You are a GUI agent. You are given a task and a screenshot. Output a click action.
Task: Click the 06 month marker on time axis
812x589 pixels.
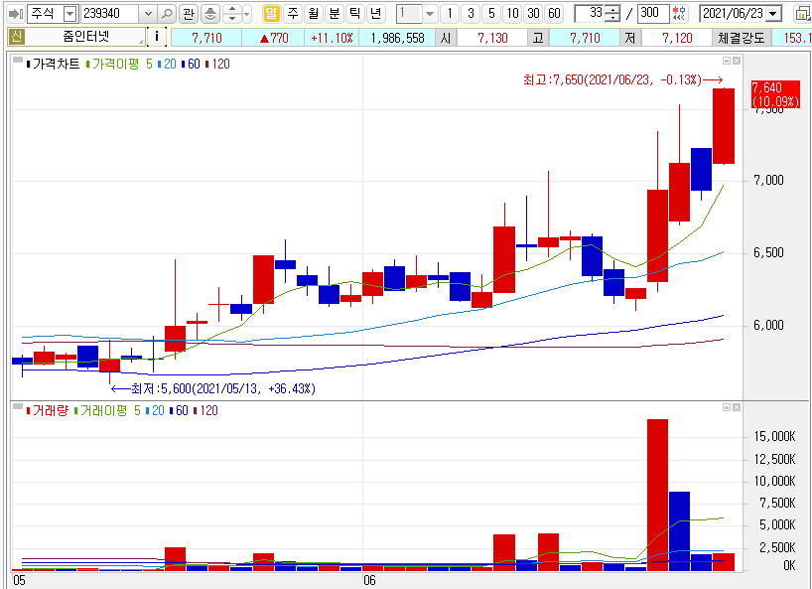(369, 580)
